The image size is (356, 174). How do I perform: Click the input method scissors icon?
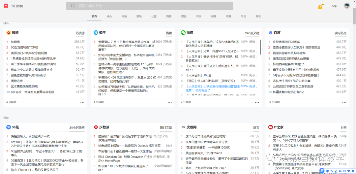click(340, 171)
